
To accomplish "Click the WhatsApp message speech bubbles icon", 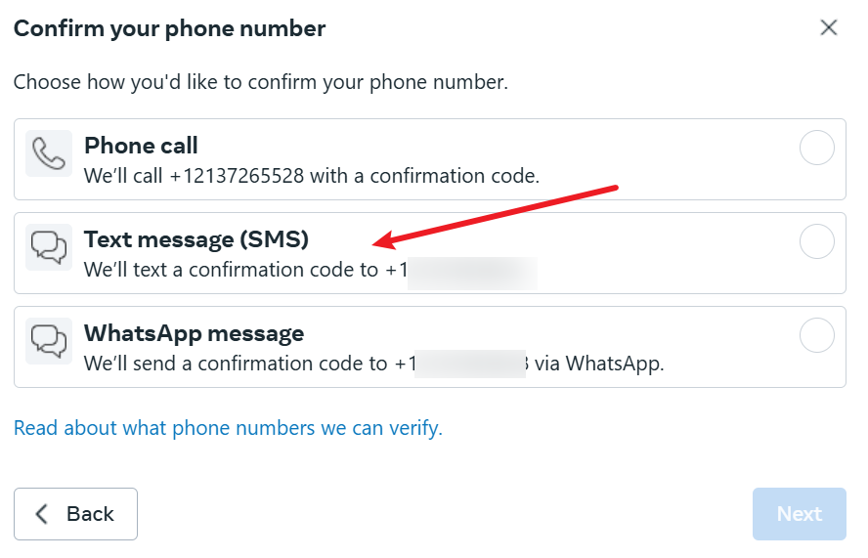I will coord(49,340).
